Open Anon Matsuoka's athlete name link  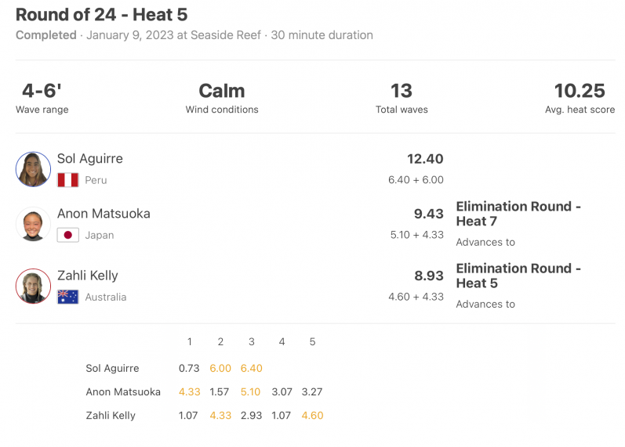click(104, 214)
